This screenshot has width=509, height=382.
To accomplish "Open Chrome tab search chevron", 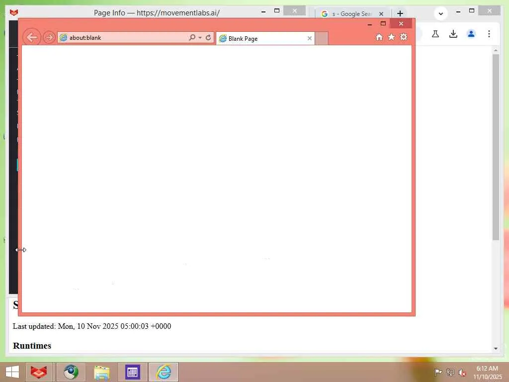I will (441, 13).
